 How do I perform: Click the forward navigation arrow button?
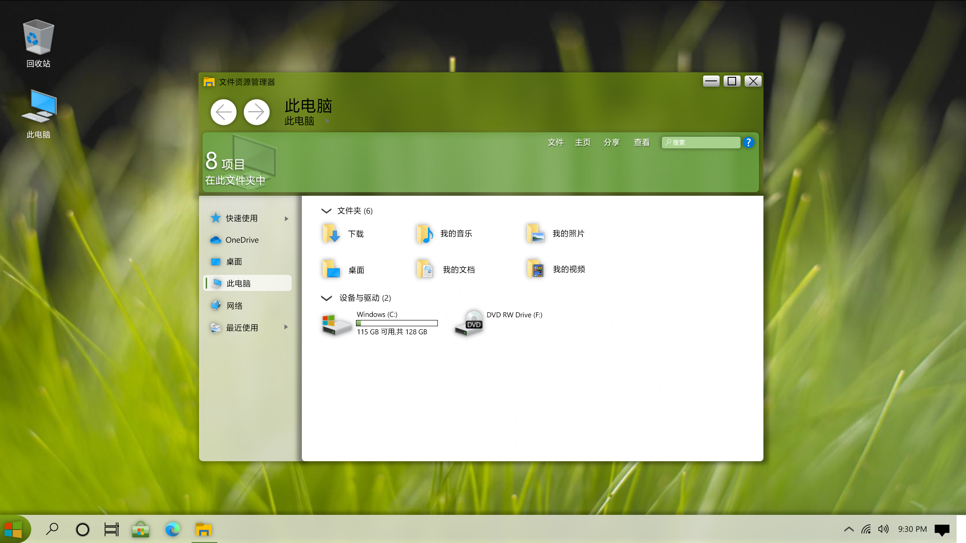tap(256, 112)
